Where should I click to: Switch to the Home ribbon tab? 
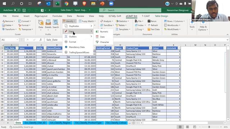point(15,16)
